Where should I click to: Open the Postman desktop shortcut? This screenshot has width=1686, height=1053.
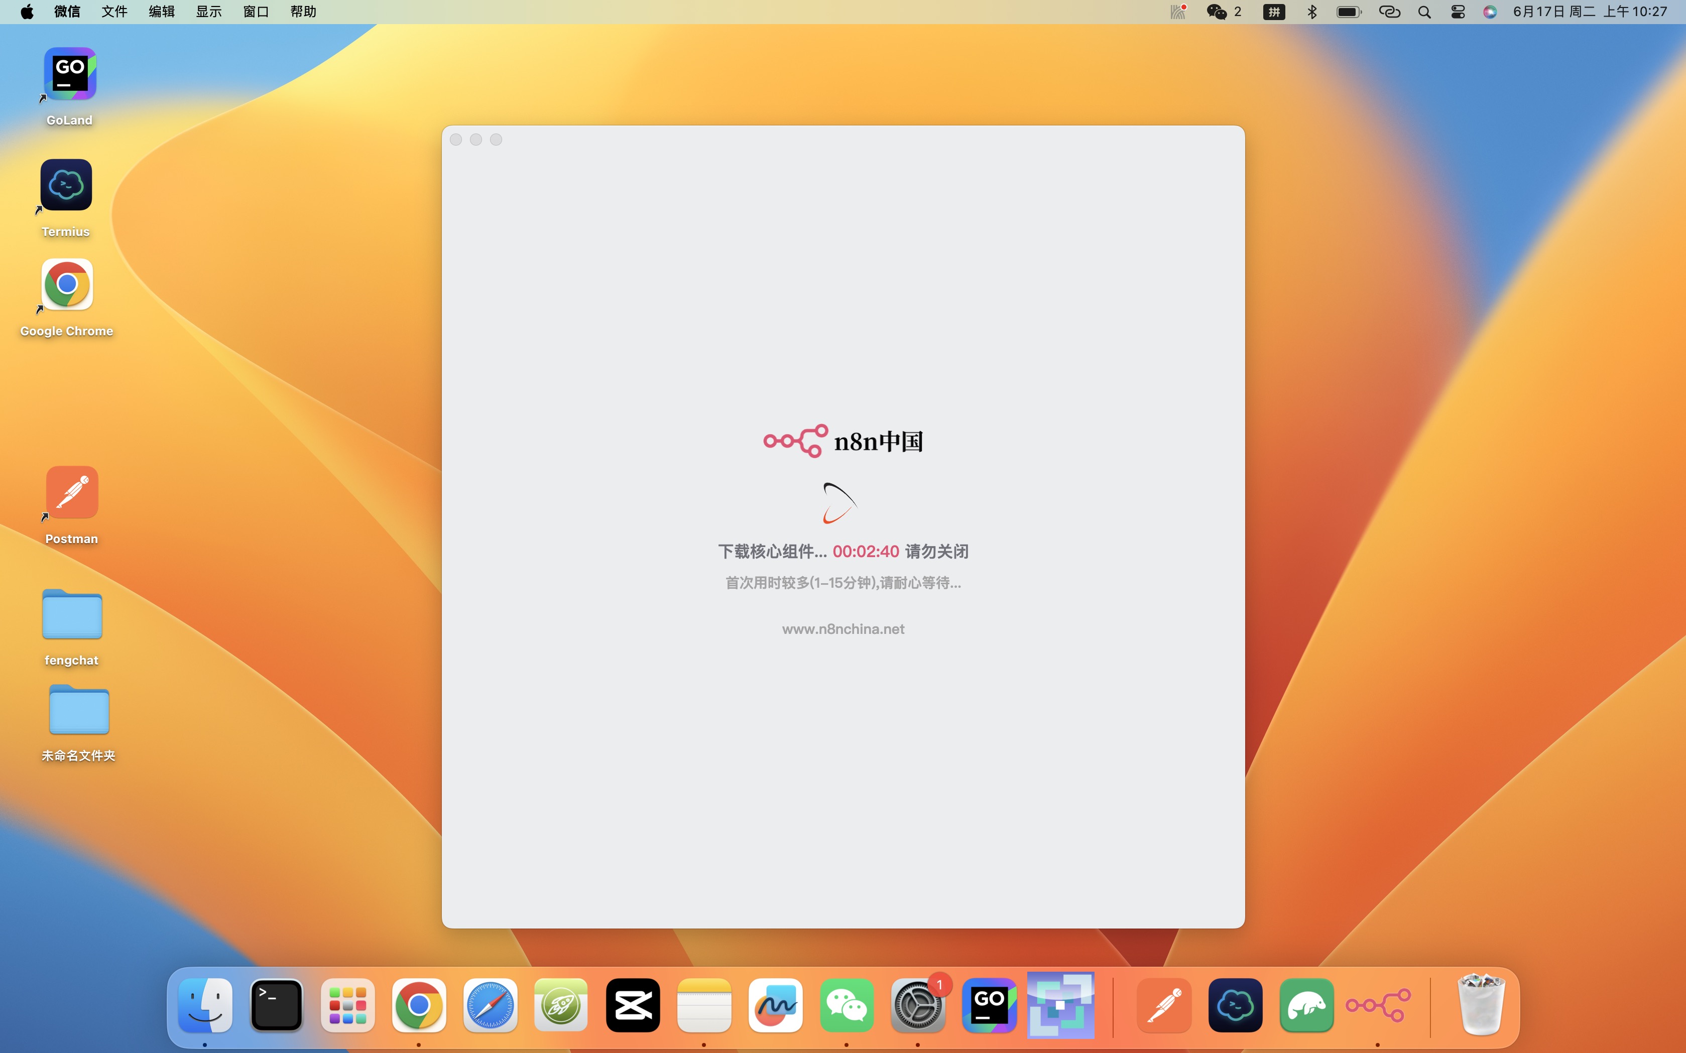pyautogui.click(x=72, y=492)
